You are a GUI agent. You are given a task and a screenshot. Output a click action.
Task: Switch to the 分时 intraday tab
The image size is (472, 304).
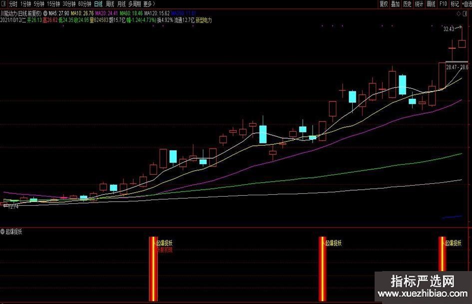13,4
